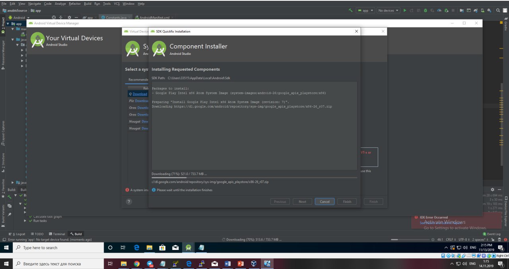Image resolution: width=509 pixels, height=269 pixels.
Task: Click the Build panel hammer icon
Action: pos(10,196)
